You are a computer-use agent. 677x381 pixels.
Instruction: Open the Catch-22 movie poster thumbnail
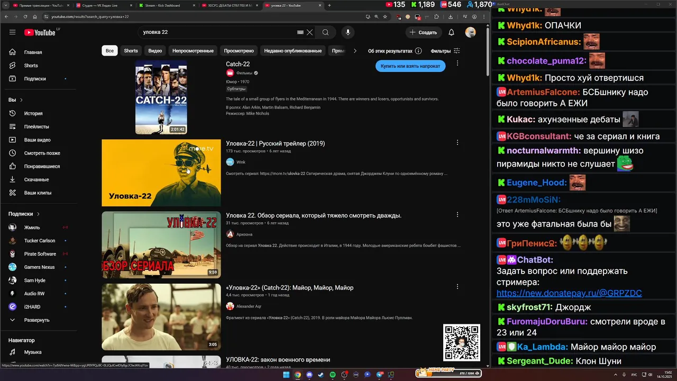click(161, 97)
